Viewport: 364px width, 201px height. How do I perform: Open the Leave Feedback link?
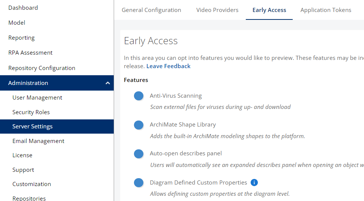click(168, 66)
